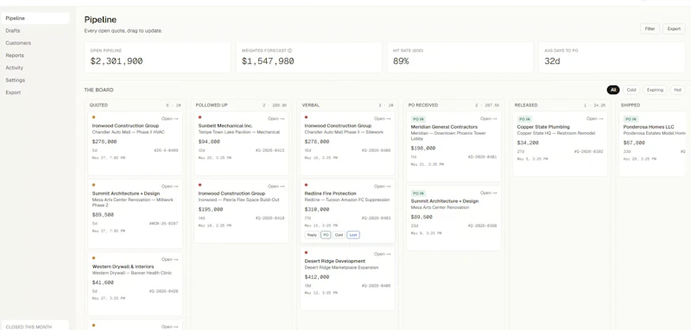Open the Meridian General Contractors quote
Screen dimensions: 691x330
pyautogui.click(x=489, y=118)
